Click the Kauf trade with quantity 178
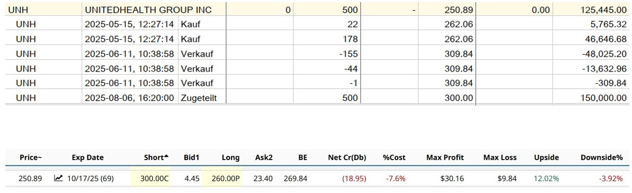Screen dimensions: 632x193 pos(318,39)
